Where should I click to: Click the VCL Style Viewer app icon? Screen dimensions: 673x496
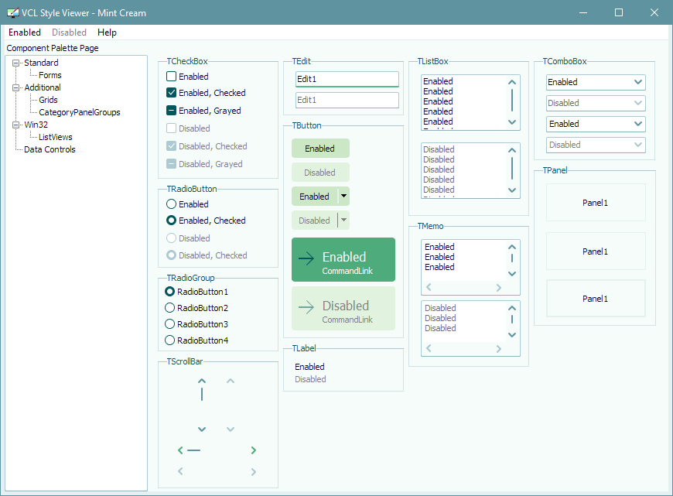point(13,13)
